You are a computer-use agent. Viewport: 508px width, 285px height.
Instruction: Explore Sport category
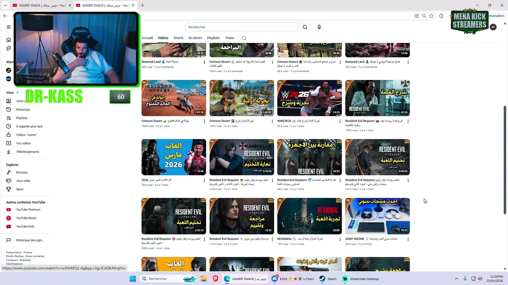coord(20,189)
